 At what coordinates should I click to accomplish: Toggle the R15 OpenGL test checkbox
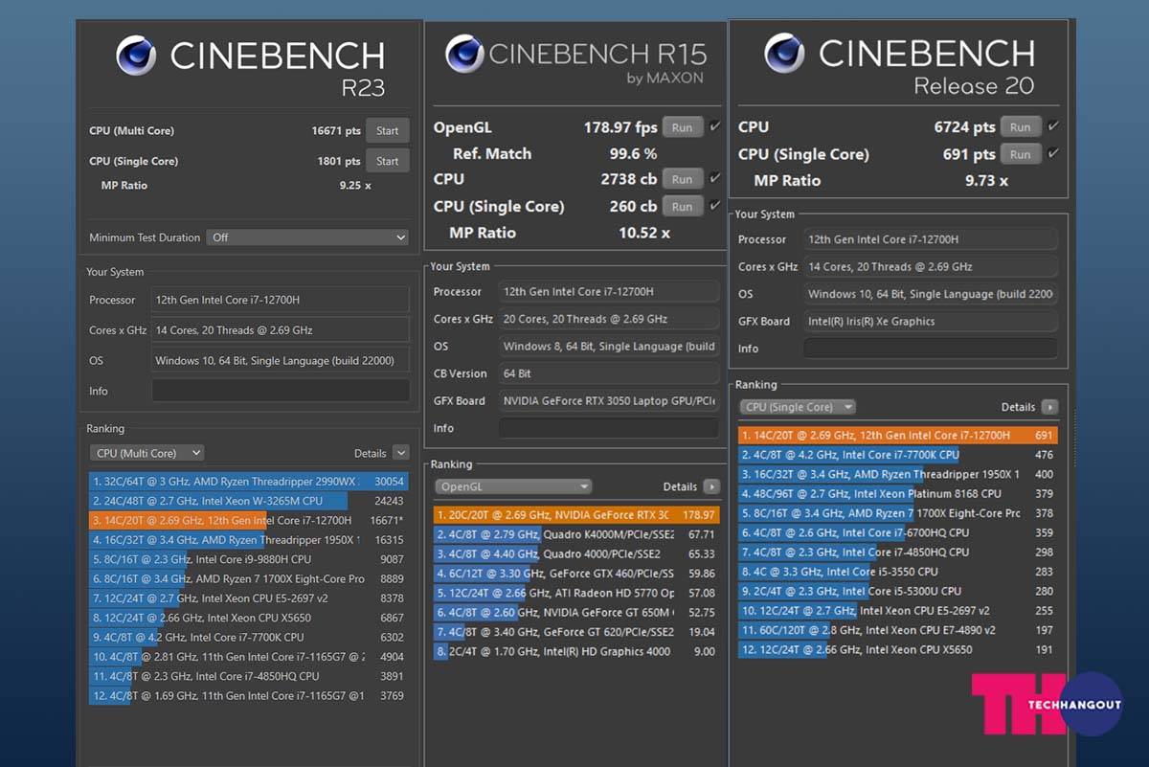pos(715,126)
